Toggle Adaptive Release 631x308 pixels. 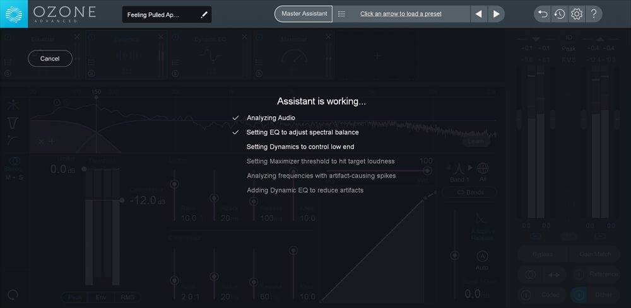point(481,227)
